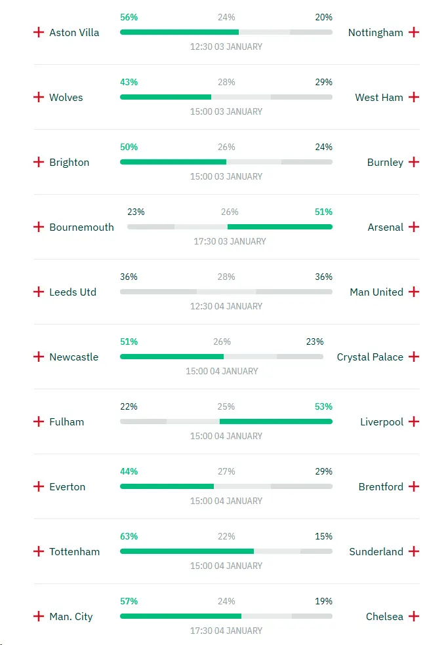
Task: Open the Aston Villa team page
Action: [x=74, y=31]
